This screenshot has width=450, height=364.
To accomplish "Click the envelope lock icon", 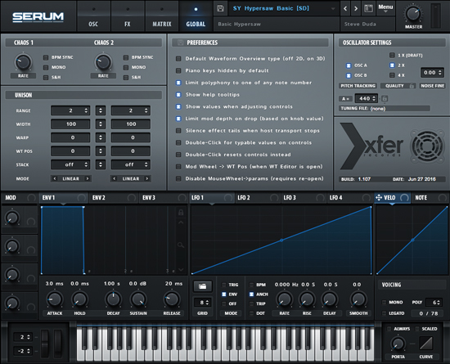I will 181,212.
